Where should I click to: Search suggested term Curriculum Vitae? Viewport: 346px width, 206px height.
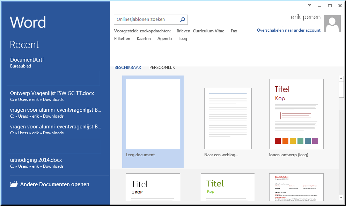pos(208,31)
